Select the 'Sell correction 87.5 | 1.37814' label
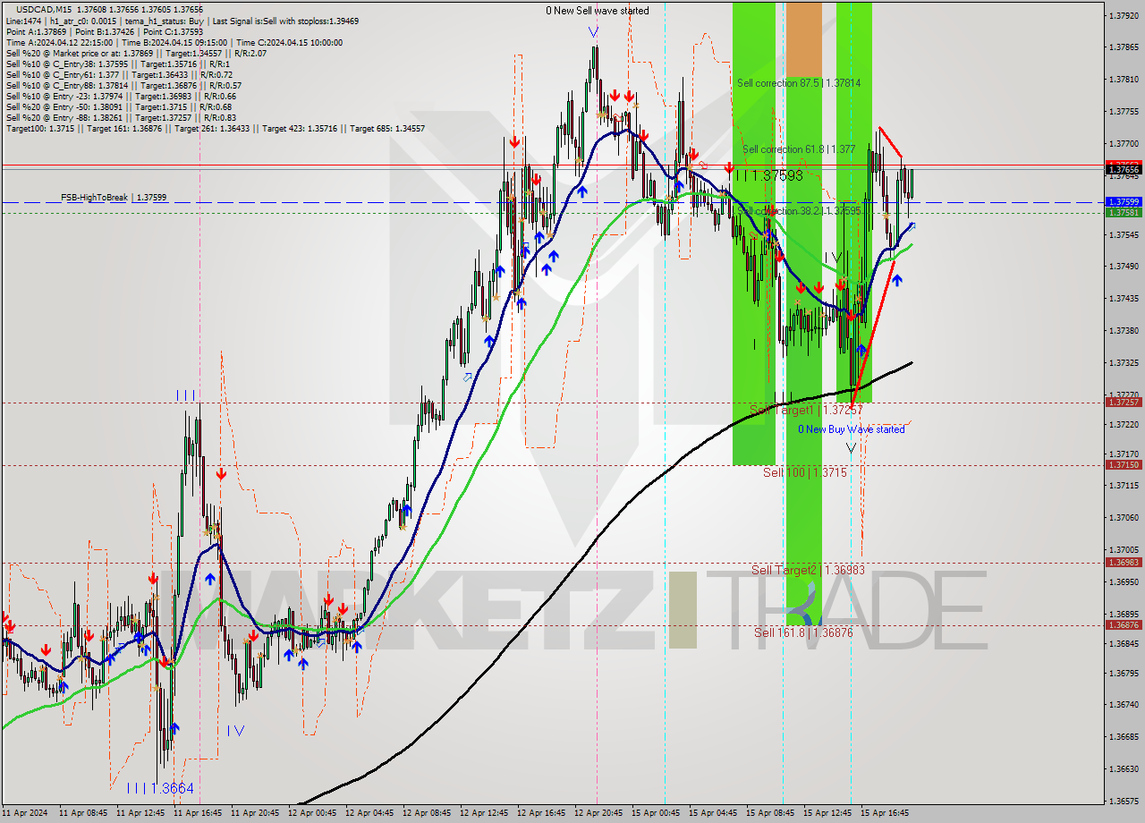The width and height of the screenshot is (1145, 823). 799,83
